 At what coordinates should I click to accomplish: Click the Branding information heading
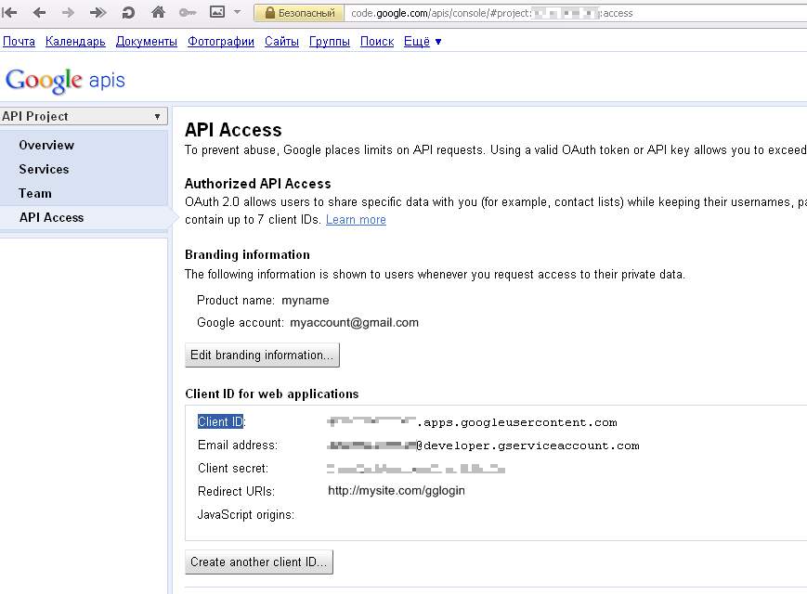[x=247, y=254]
